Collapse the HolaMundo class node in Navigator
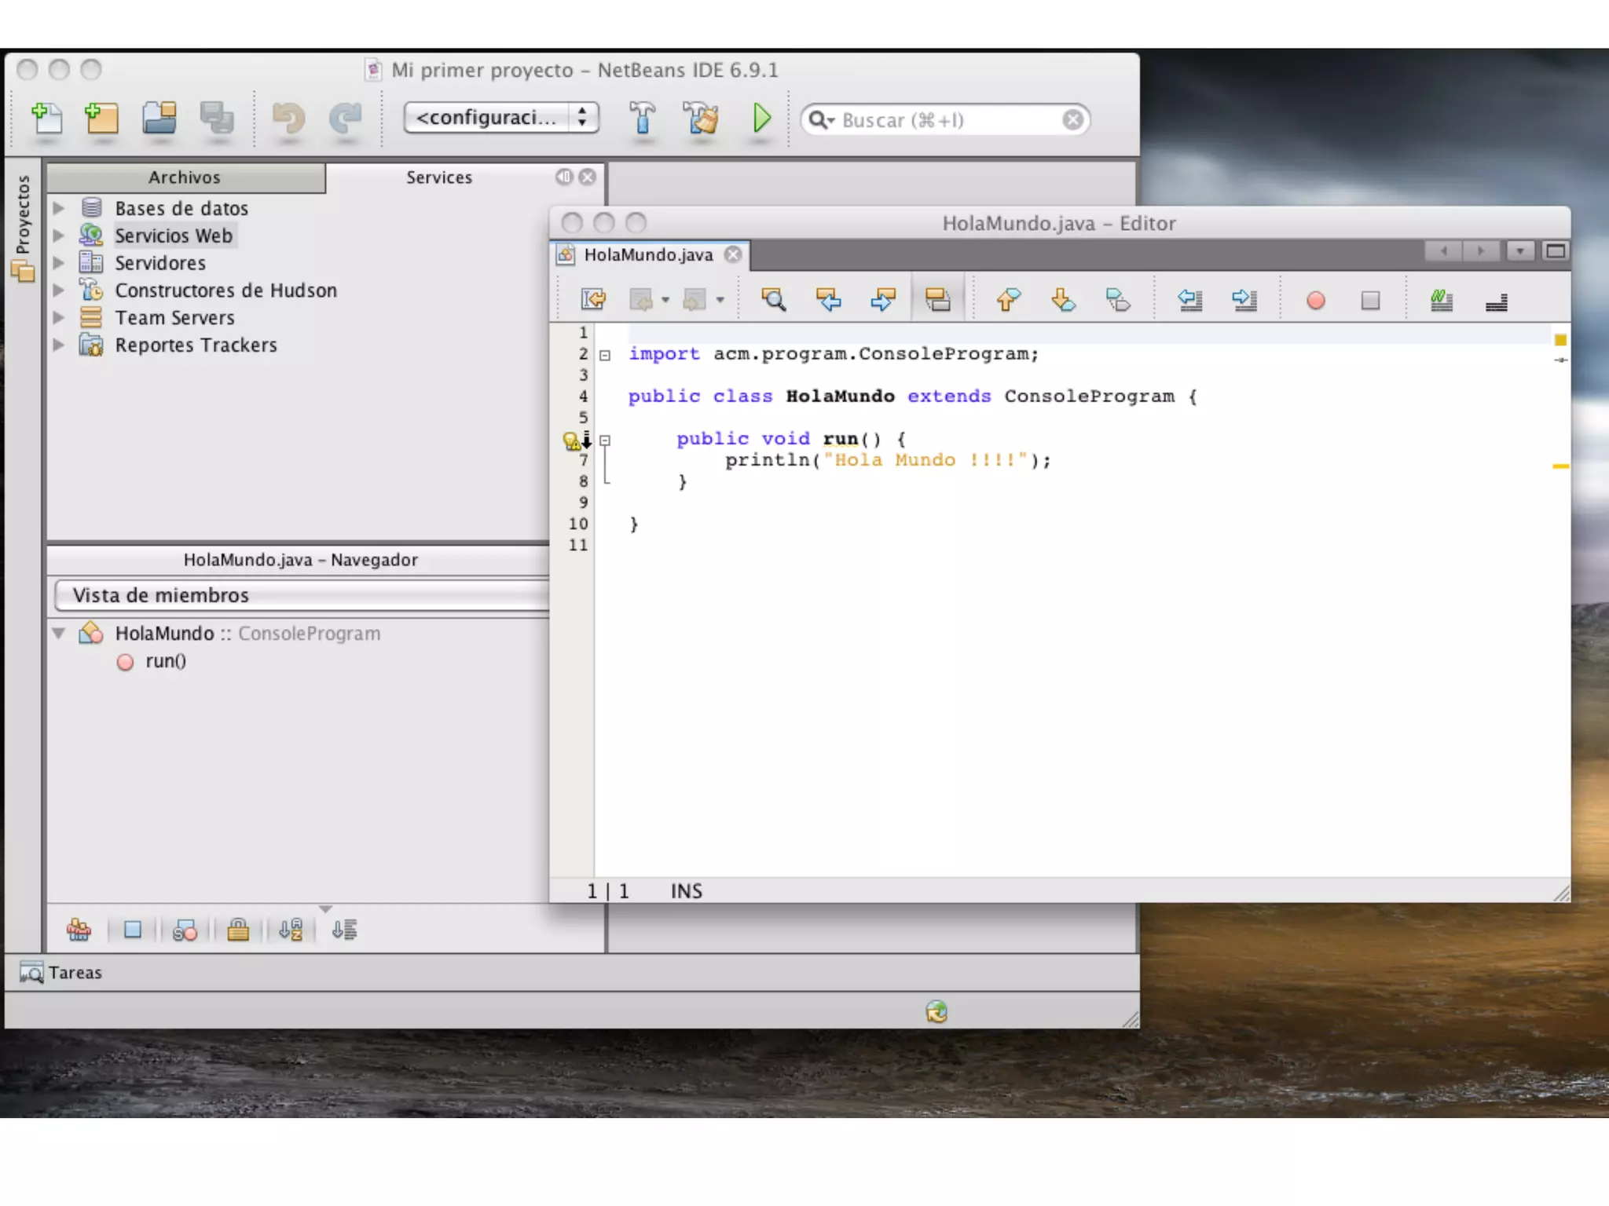This screenshot has height=1206, width=1609. [59, 633]
